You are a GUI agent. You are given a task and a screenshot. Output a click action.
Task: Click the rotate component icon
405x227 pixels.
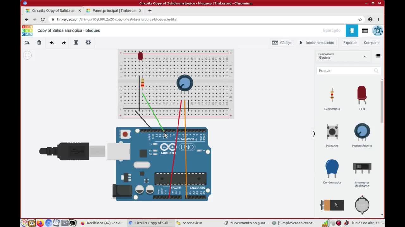point(27,43)
